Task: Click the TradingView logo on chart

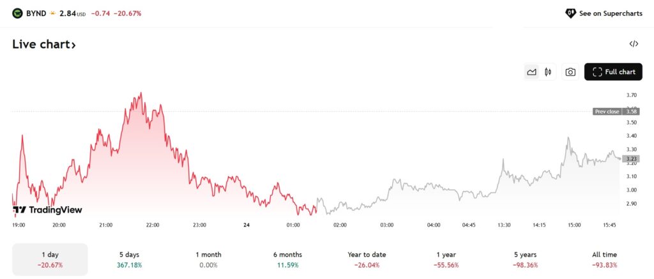Action: pos(47,209)
